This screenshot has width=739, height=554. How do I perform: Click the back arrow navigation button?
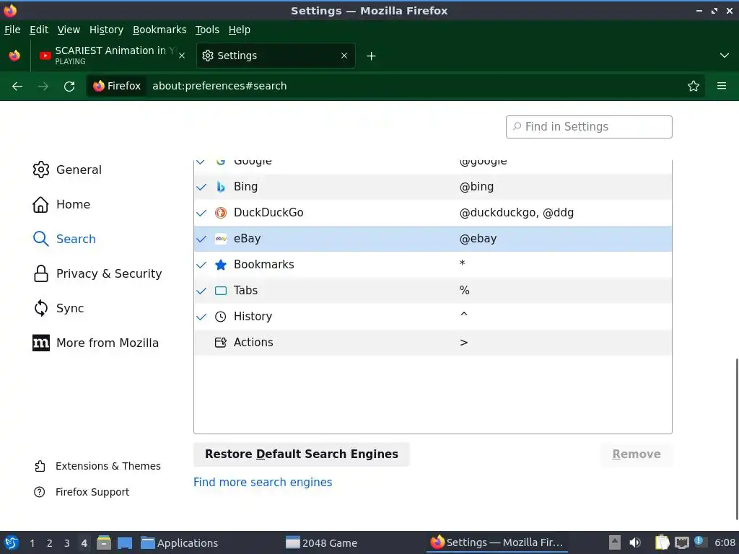point(17,87)
